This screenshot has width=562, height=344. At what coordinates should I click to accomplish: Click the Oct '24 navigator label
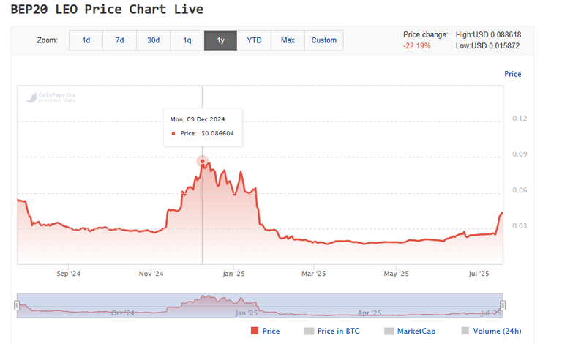[123, 313]
